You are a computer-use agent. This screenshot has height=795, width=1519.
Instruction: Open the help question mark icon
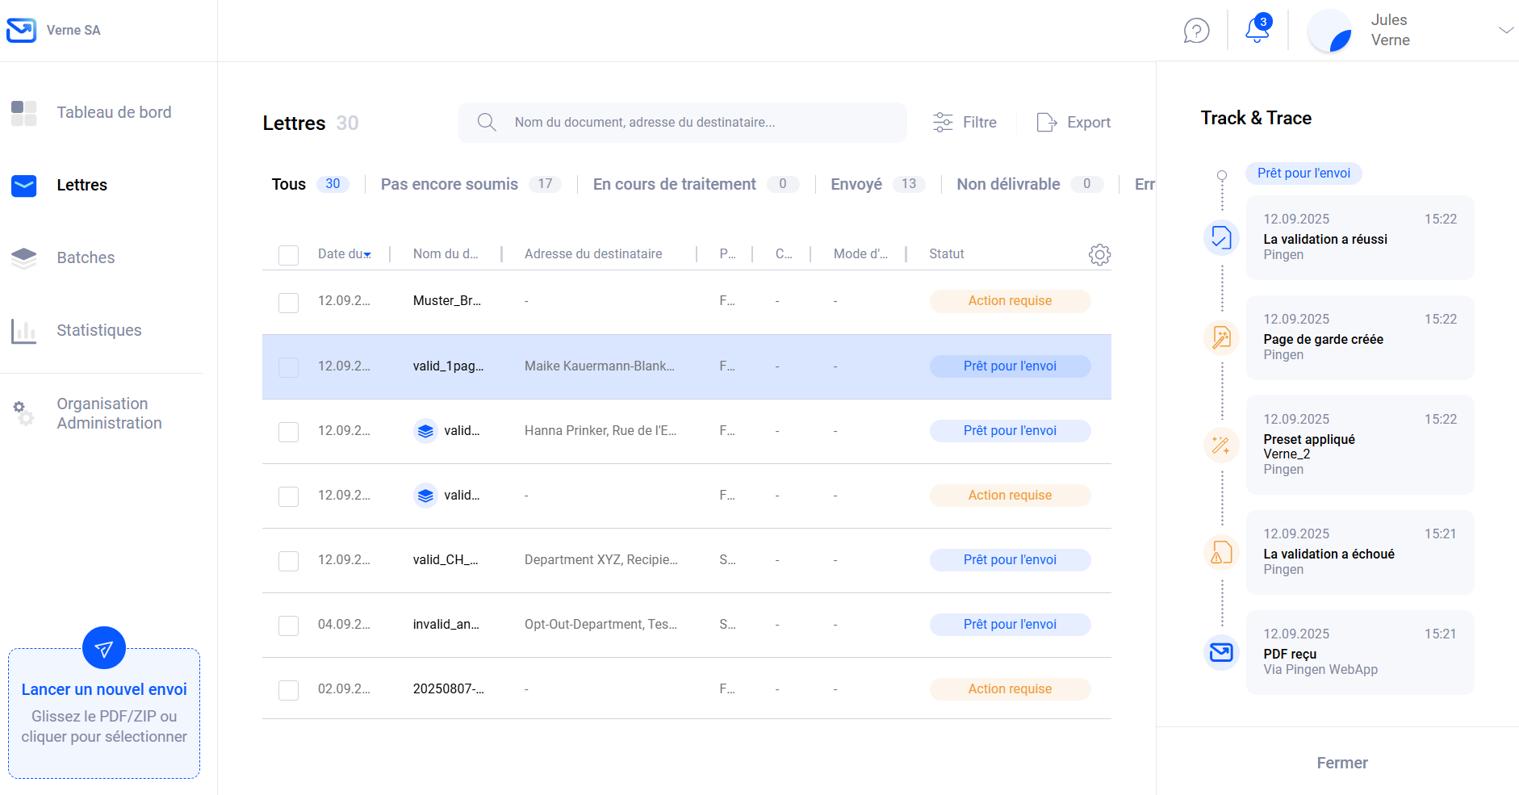click(x=1196, y=31)
